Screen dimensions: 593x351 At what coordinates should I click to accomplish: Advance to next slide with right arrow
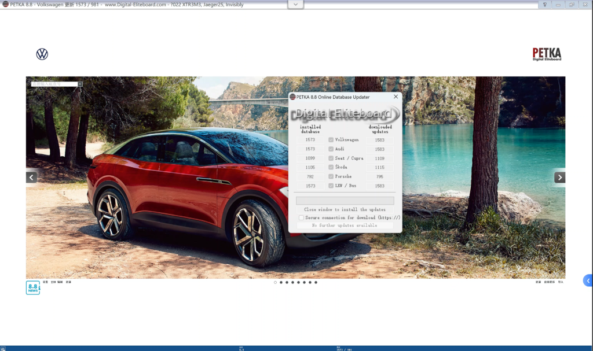coord(559,178)
